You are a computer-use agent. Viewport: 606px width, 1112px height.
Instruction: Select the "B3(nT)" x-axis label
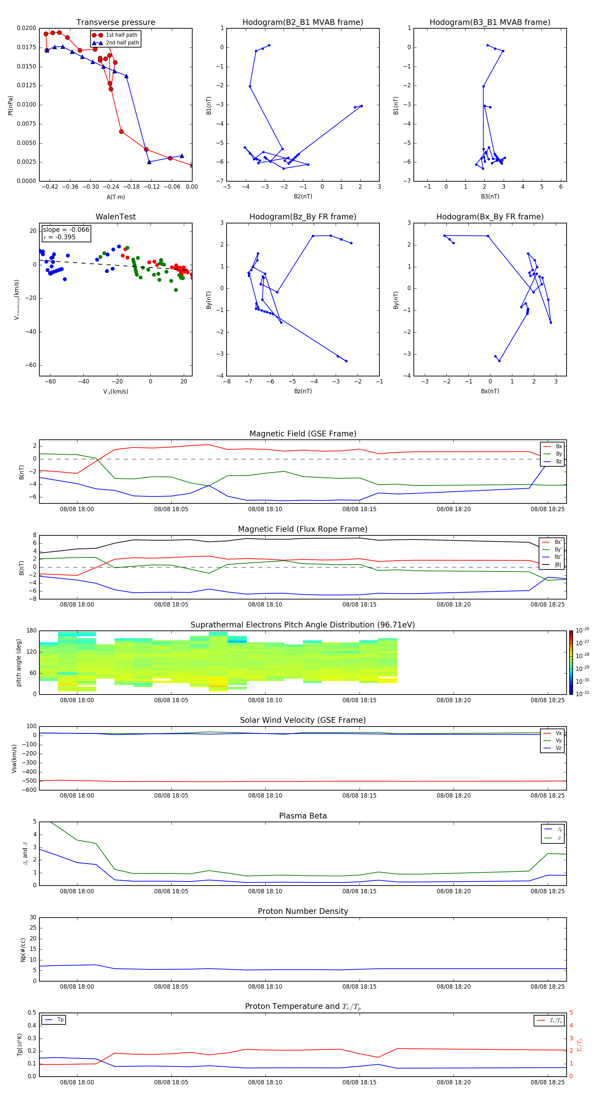pos(490,196)
